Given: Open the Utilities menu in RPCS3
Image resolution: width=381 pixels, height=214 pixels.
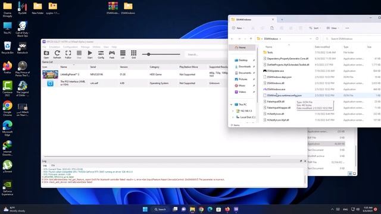Looking at the screenshot, I should pyautogui.click(x=96, y=47).
